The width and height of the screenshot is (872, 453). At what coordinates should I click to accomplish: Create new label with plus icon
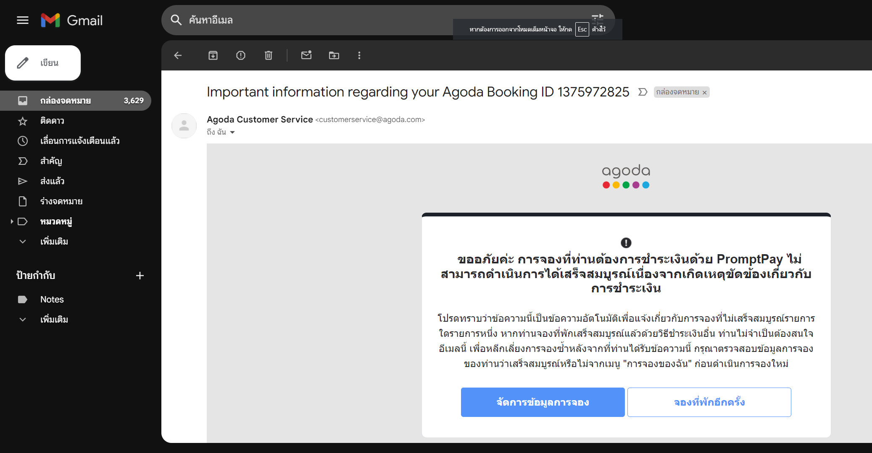(140, 276)
